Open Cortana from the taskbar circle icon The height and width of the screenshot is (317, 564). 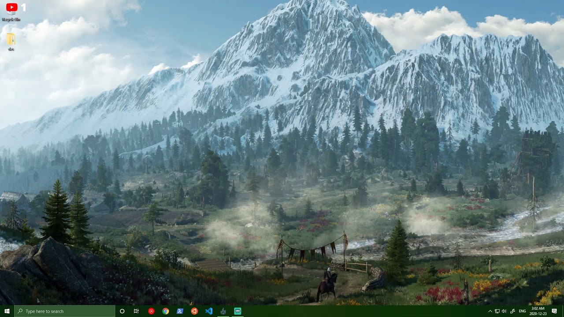tap(122, 311)
